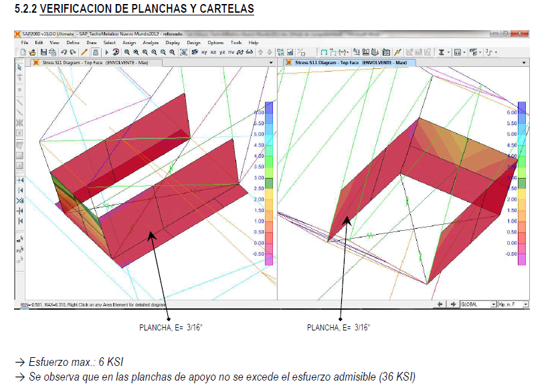Click the Save file icon
Screen dimensions: 556x390
pyautogui.click(x=43, y=52)
